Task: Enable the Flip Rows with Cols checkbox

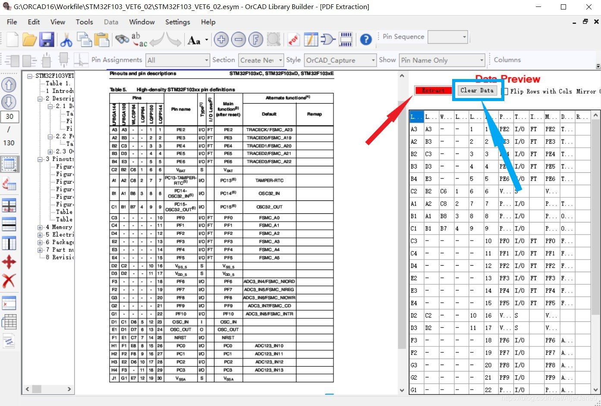Action: pyautogui.click(x=506, y=91)
